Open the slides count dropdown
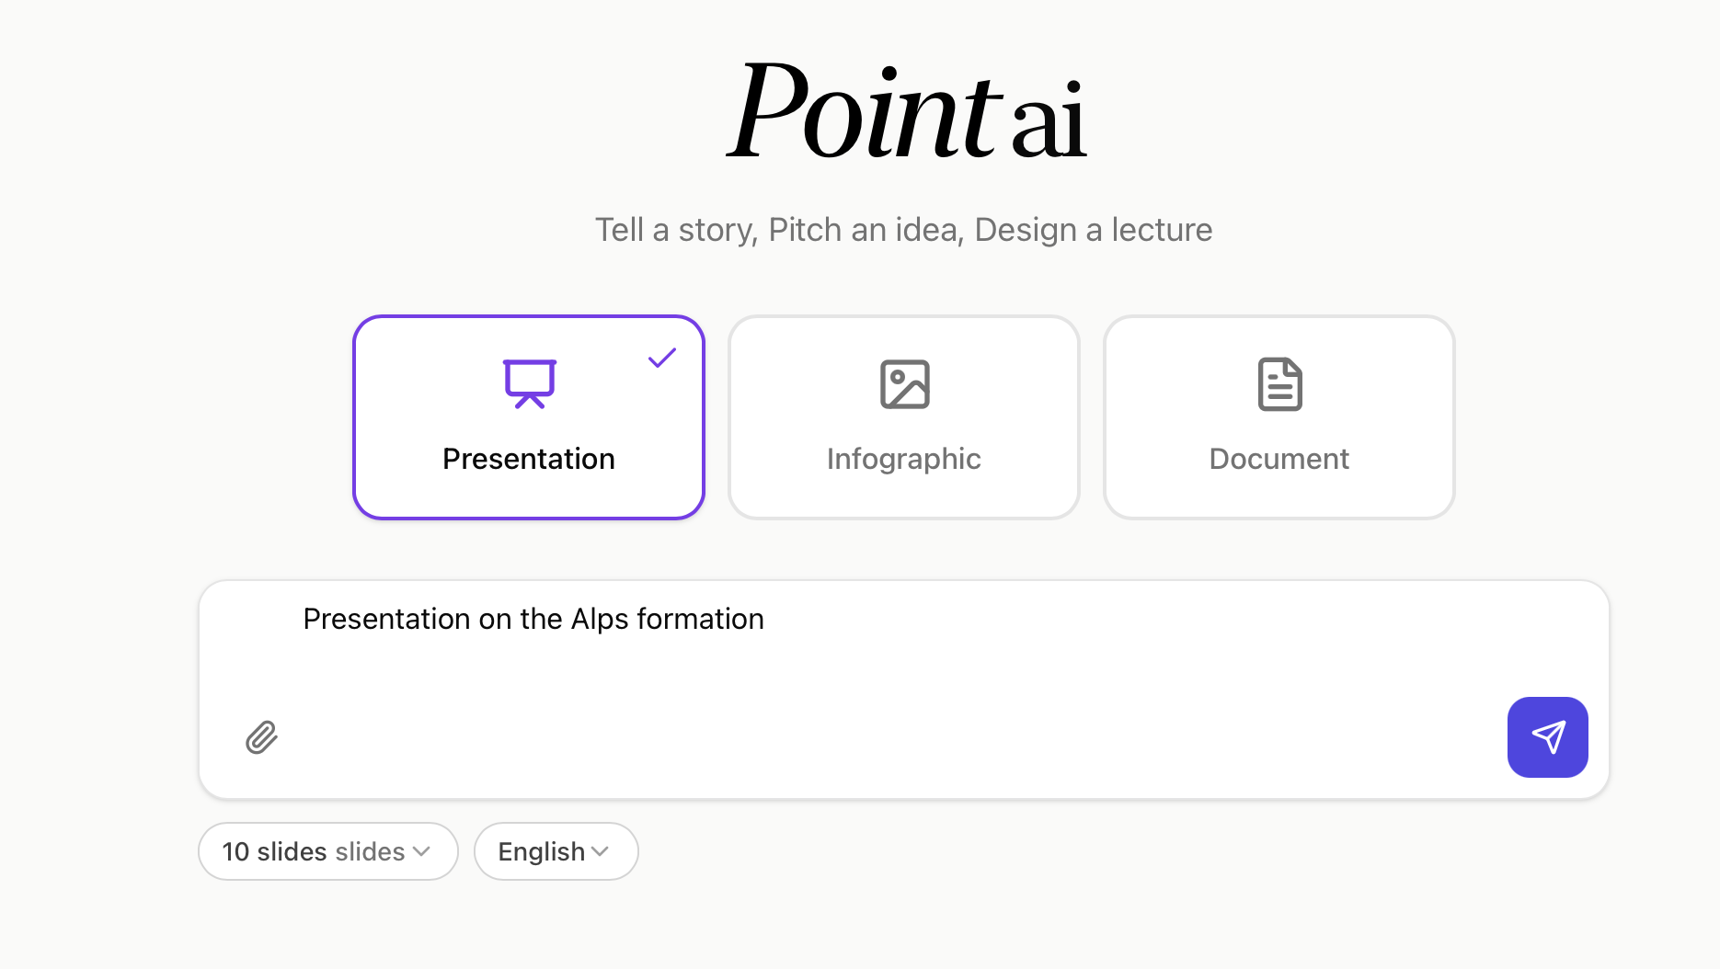1720x969 pixels. click(x=327, y=851)
